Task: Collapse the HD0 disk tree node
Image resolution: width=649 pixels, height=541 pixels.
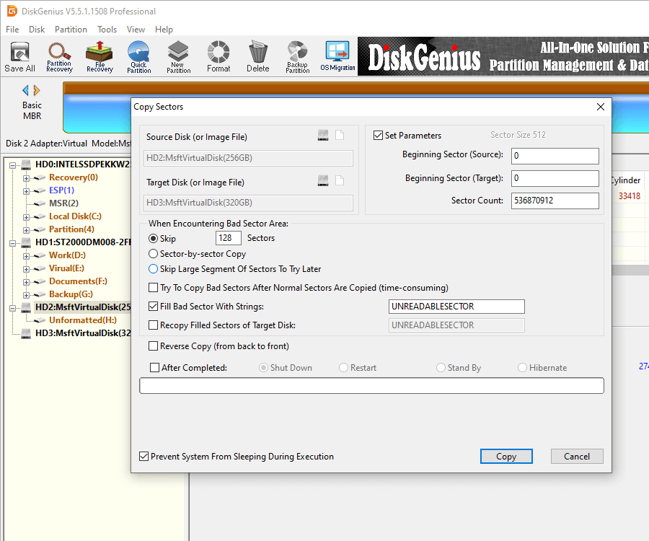Action: click(13, 165)
